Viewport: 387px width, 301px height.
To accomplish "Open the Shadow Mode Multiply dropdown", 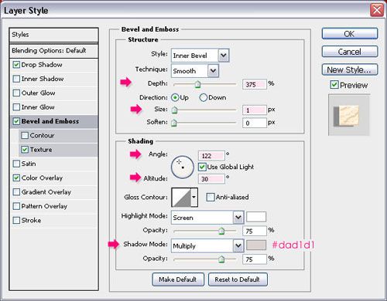I will [207, 246].
